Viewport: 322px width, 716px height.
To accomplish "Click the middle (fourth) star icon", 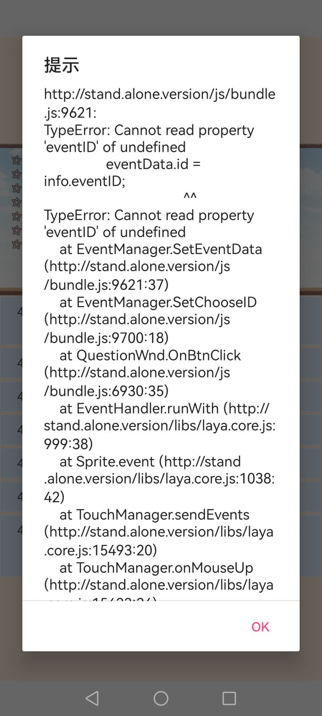I will click(17, 202).
